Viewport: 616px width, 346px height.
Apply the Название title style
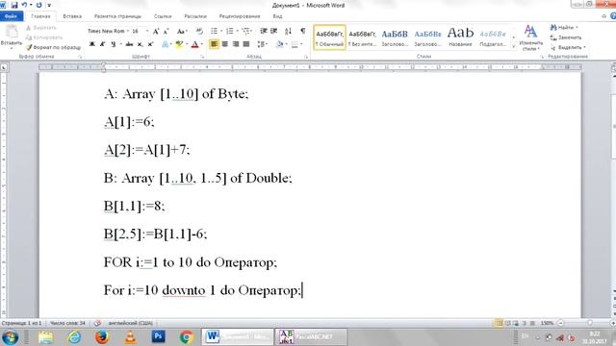coord(460,37)
